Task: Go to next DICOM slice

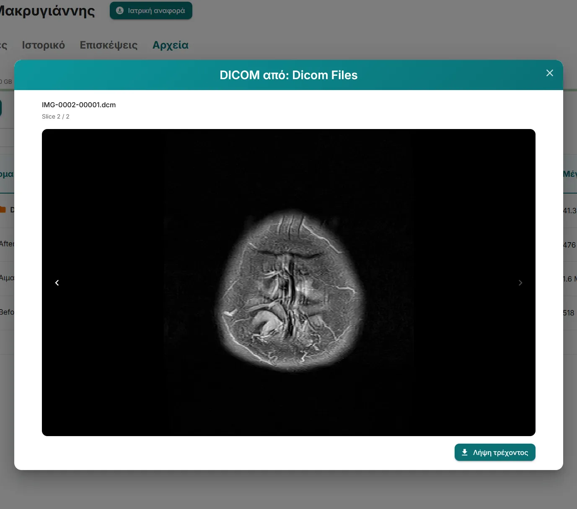Action: coord(520,283)
